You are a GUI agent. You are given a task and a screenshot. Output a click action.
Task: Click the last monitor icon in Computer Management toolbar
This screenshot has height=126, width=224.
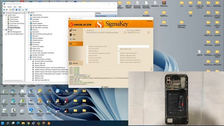[27, 10]
